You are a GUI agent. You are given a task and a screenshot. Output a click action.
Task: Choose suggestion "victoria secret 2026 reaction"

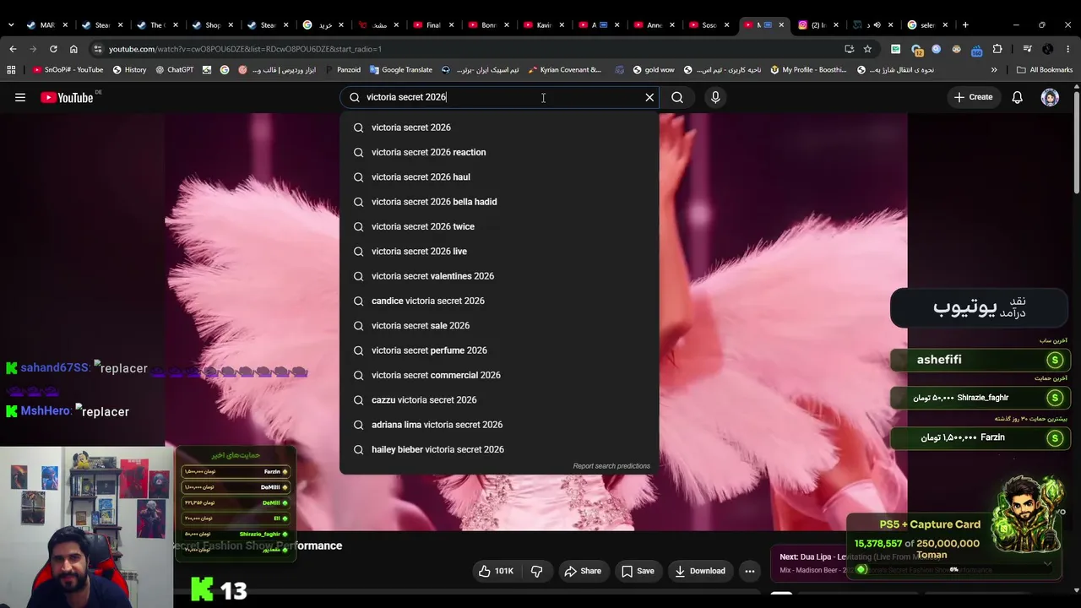point(499,152)
